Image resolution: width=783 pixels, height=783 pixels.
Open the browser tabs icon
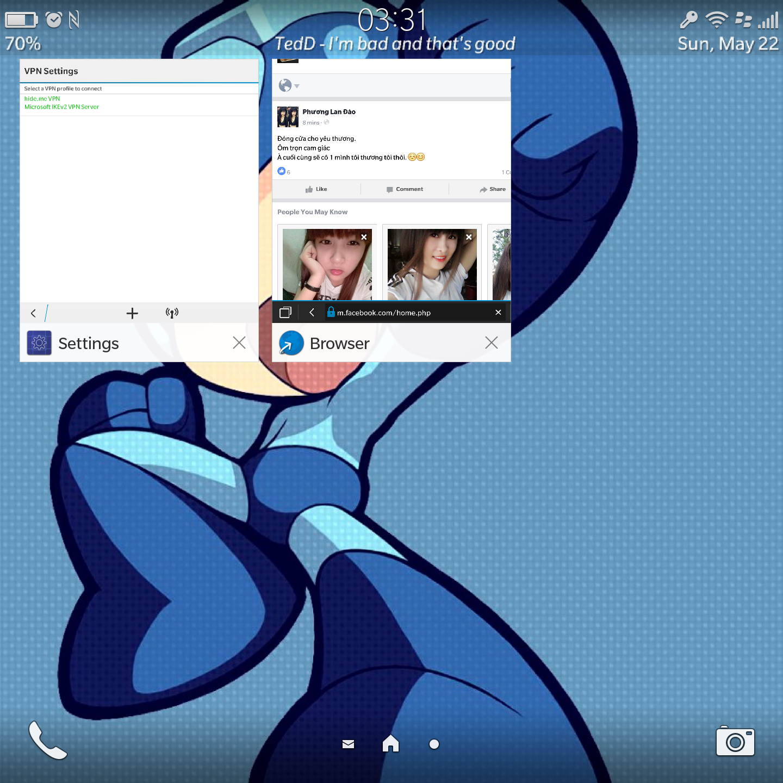285,312
